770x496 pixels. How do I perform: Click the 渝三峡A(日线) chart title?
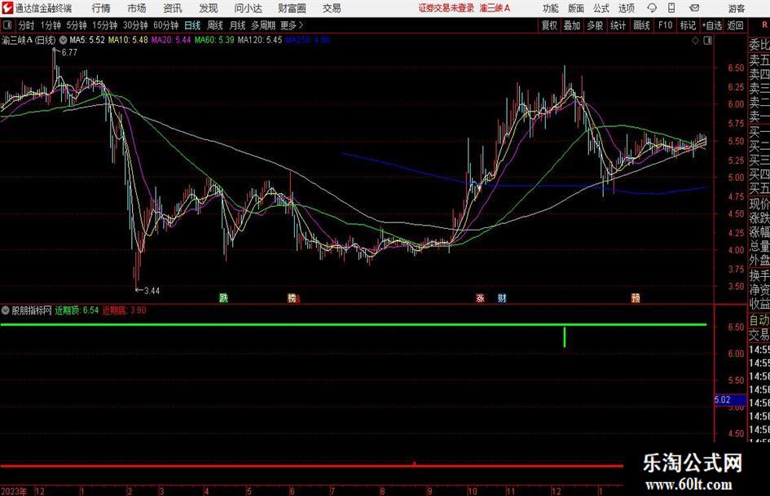tap(29, 40)
